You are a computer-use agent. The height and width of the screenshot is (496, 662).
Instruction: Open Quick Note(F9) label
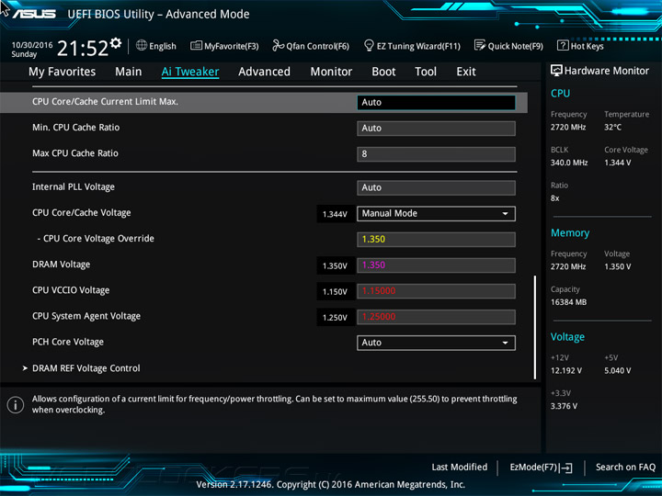click(x=516, y=46)
